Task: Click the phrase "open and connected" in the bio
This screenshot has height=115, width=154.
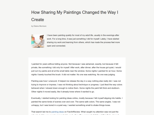Action: pos(56,46)
